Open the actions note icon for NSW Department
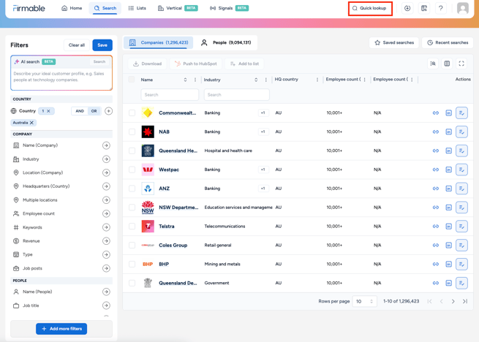479x342 pixels. (x=461, y=208)
